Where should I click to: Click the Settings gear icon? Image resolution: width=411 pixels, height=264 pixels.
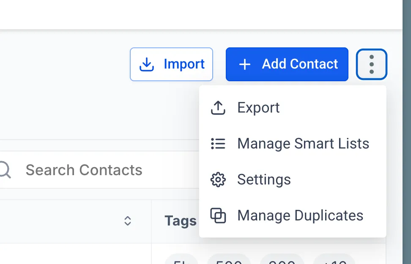tap(218, 179)
